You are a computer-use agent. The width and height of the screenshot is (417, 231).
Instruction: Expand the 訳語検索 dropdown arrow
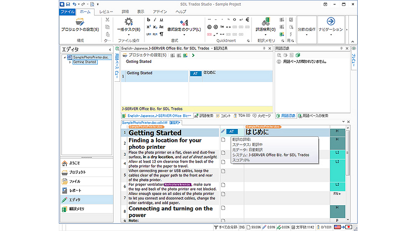click(265, 35)
